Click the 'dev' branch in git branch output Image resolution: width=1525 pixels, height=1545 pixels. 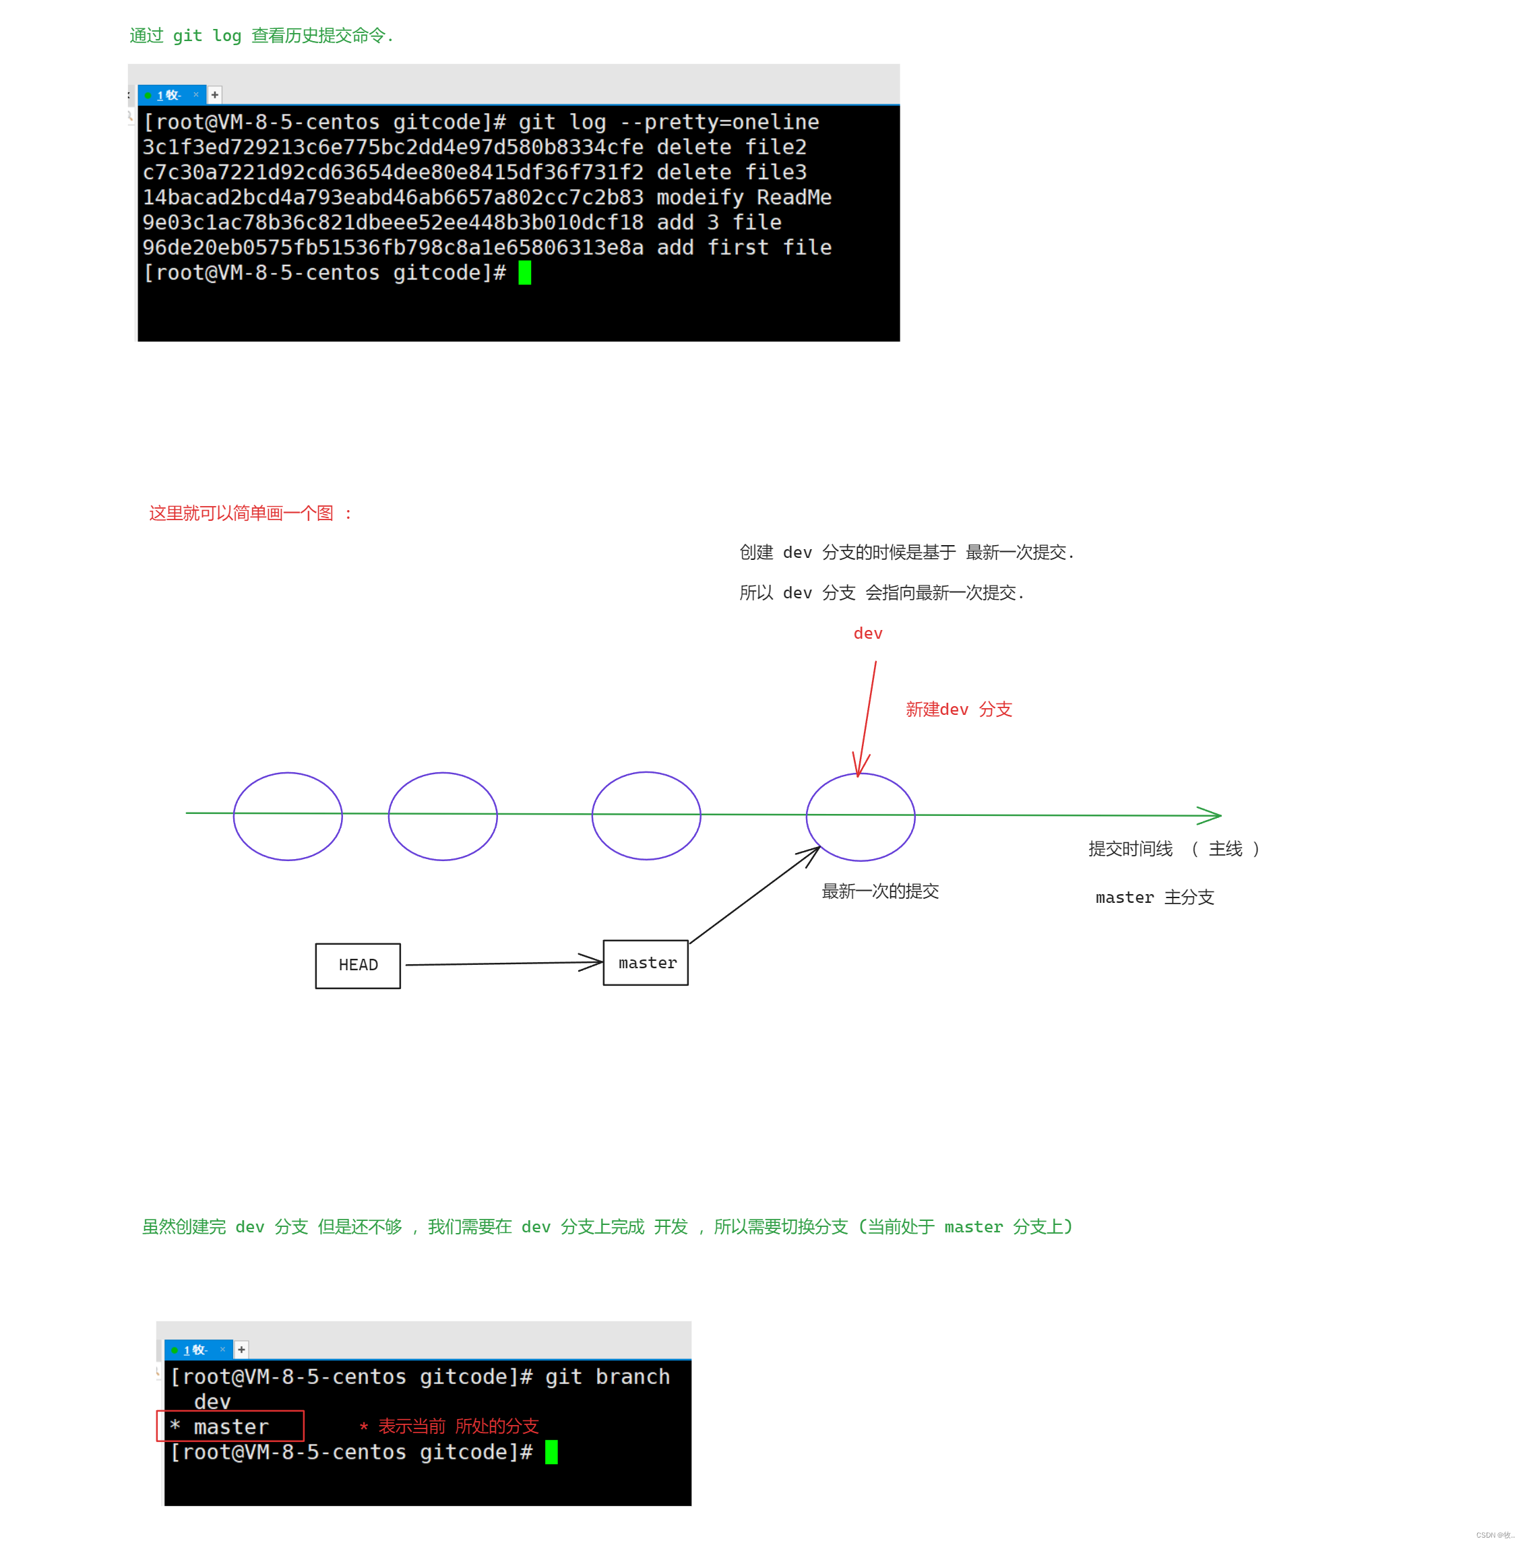212,1402
